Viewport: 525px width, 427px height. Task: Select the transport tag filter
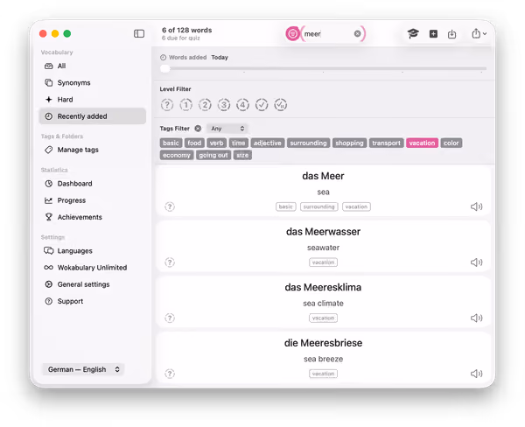[x=387, y=143]
